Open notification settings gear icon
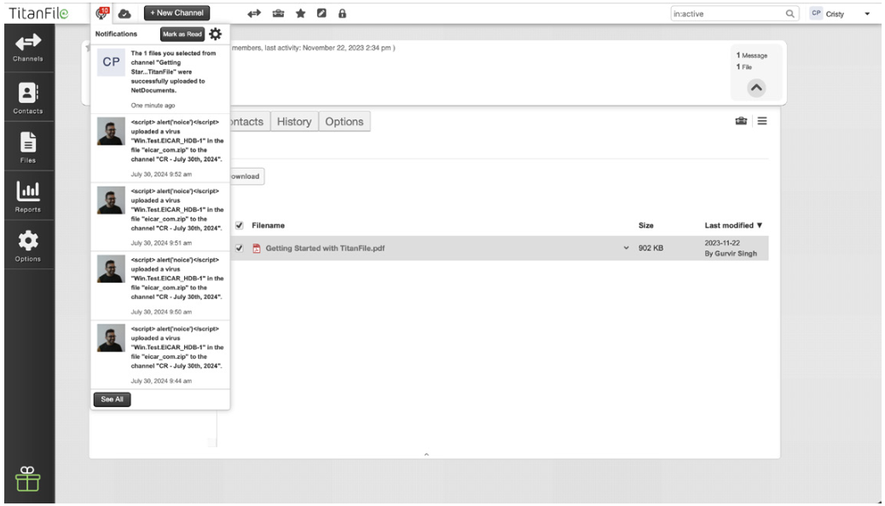The image size is (885, 506). coord(215,34)
